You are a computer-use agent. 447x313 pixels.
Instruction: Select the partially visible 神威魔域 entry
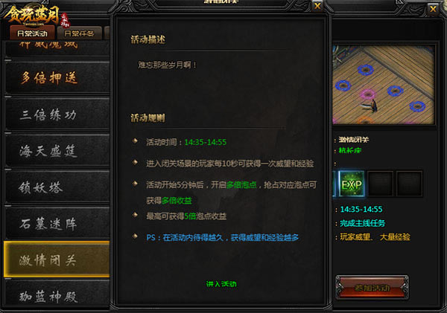[x=57, y=48]
